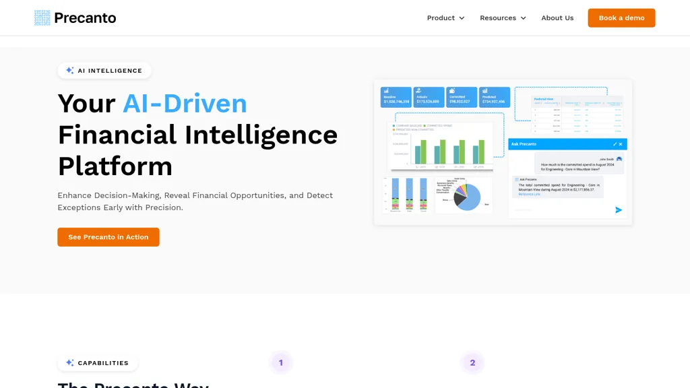690x388 pixels.
Task: Click the hand icon on the Actuals card
Action: 419,91
